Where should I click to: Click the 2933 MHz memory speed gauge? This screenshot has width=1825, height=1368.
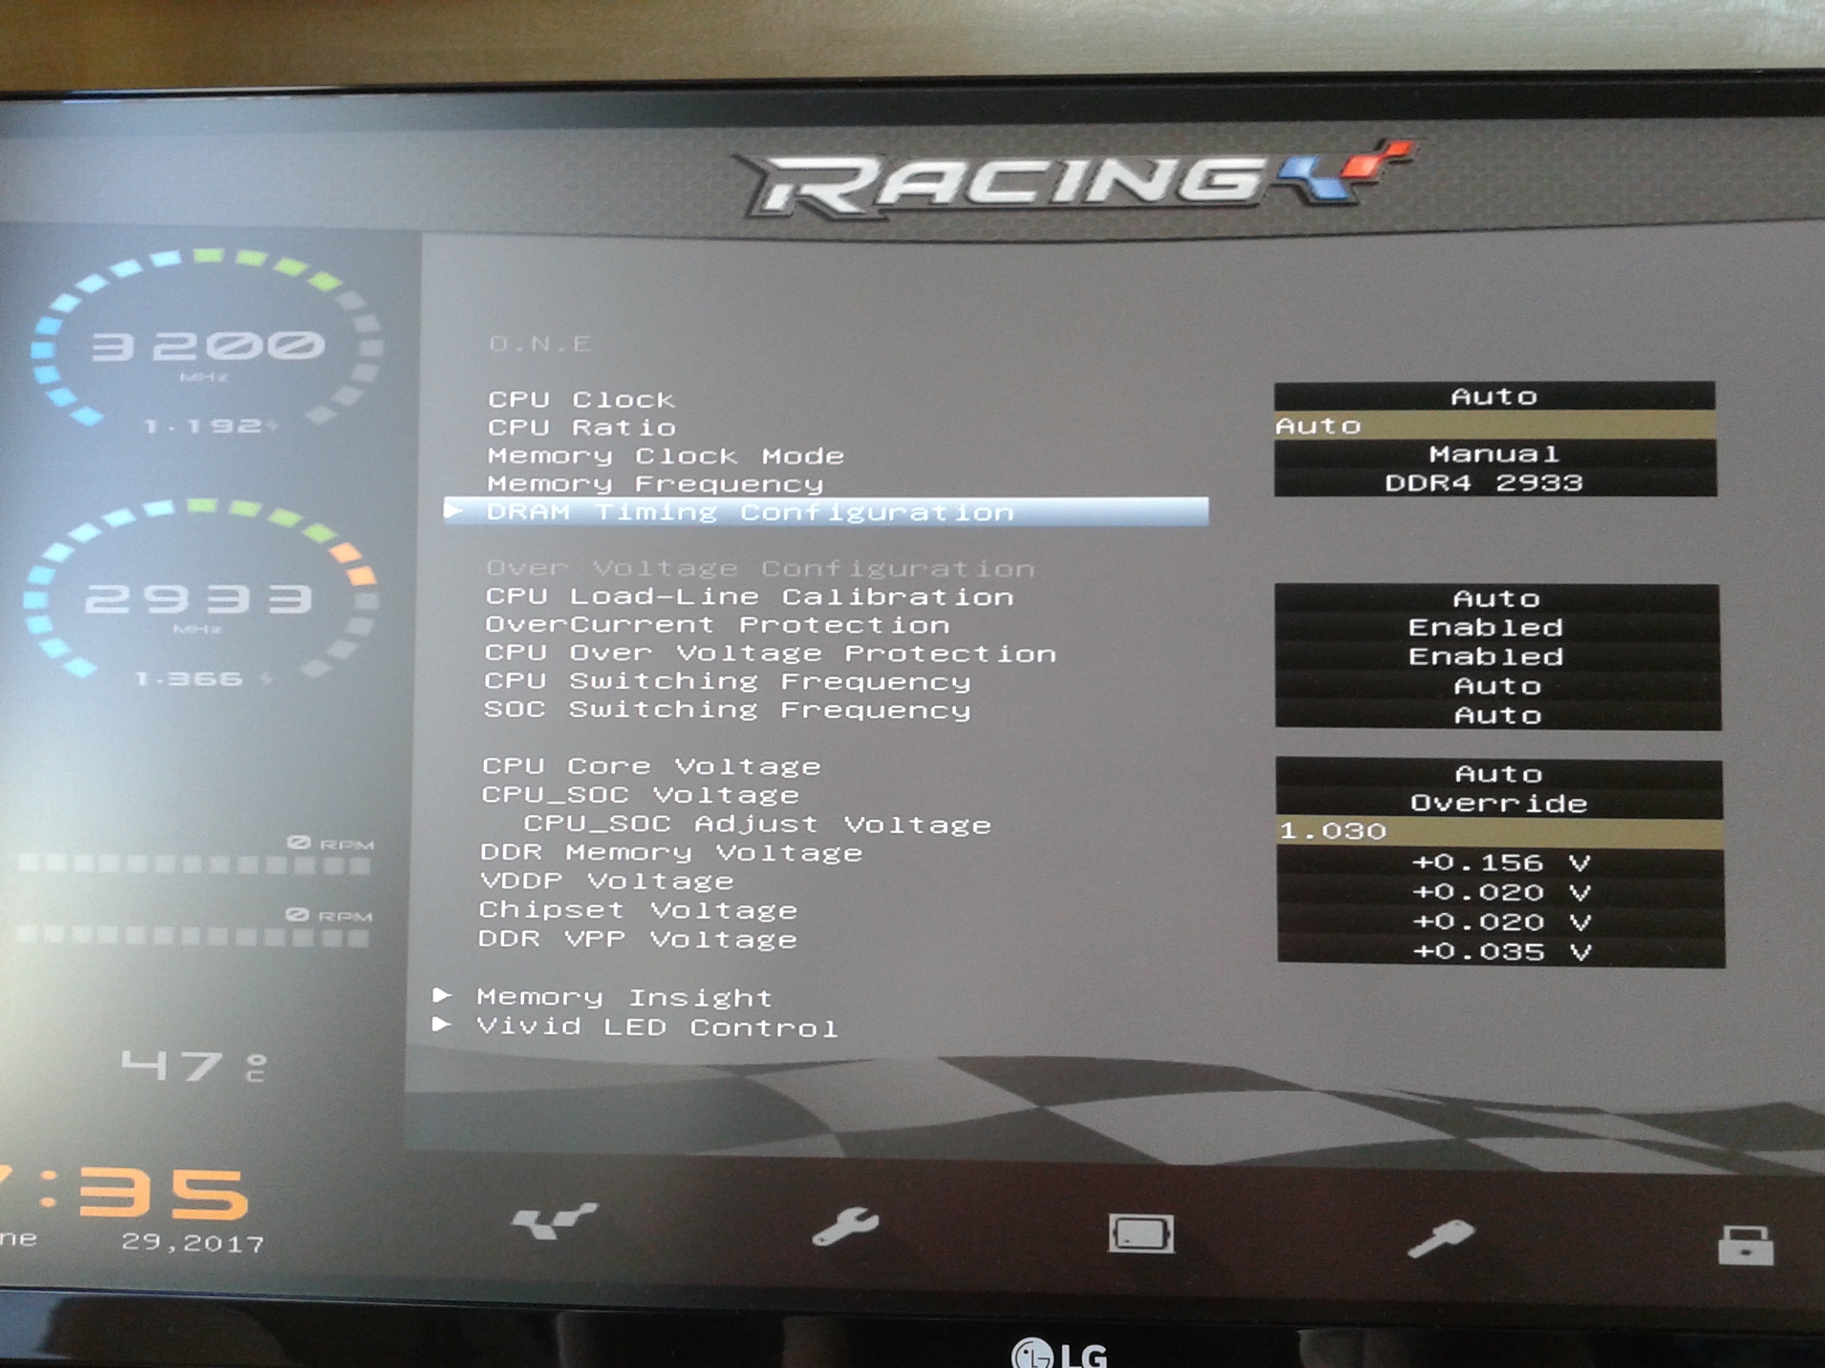coord(200,598)
